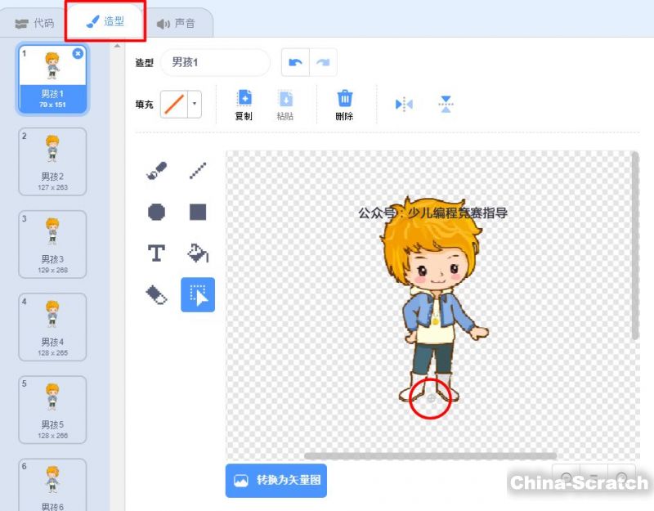
Task: Select the Circle tool
Action: (156, 213)
